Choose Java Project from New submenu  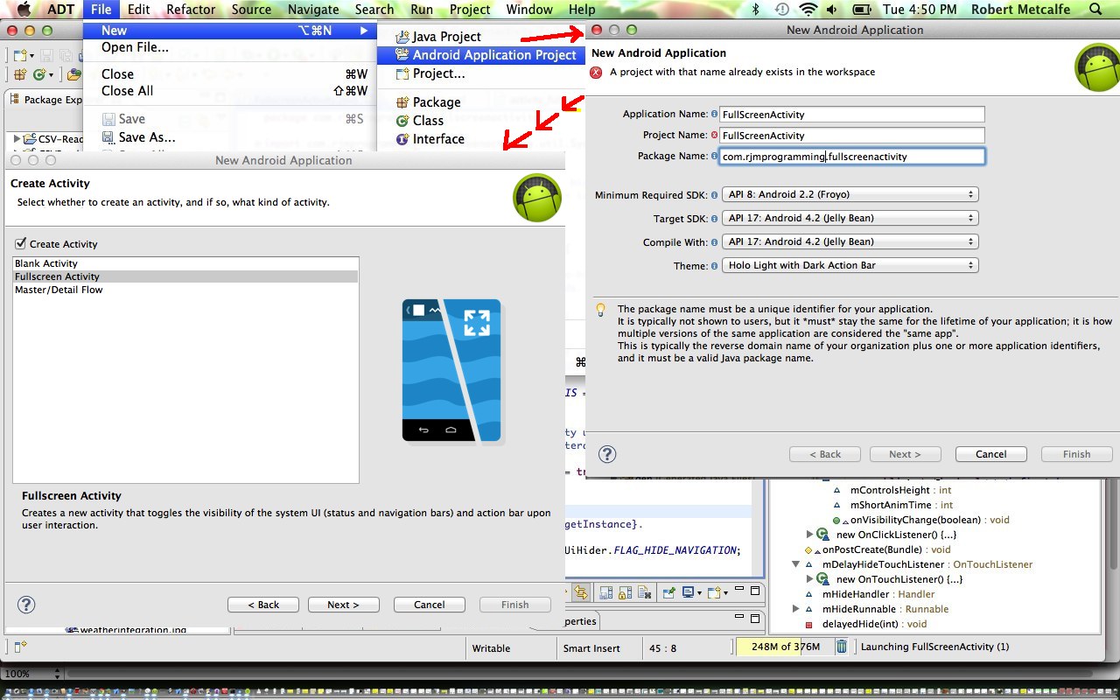446,37
